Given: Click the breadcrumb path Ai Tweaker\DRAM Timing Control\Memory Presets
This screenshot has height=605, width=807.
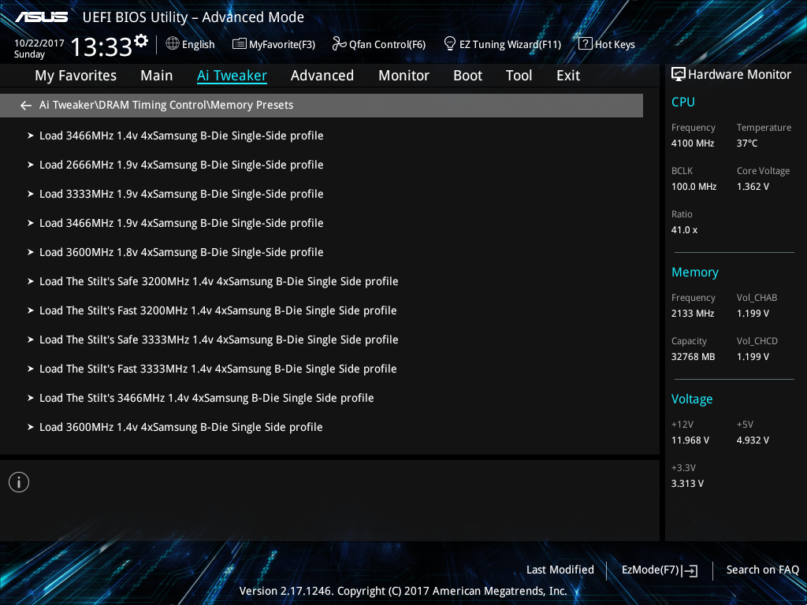Looking at the screenshot, I should tap(166, 105).
